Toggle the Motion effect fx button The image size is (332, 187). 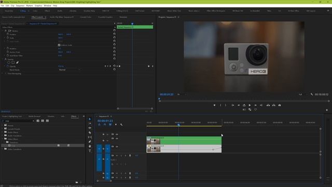click(x=6, y=31)
